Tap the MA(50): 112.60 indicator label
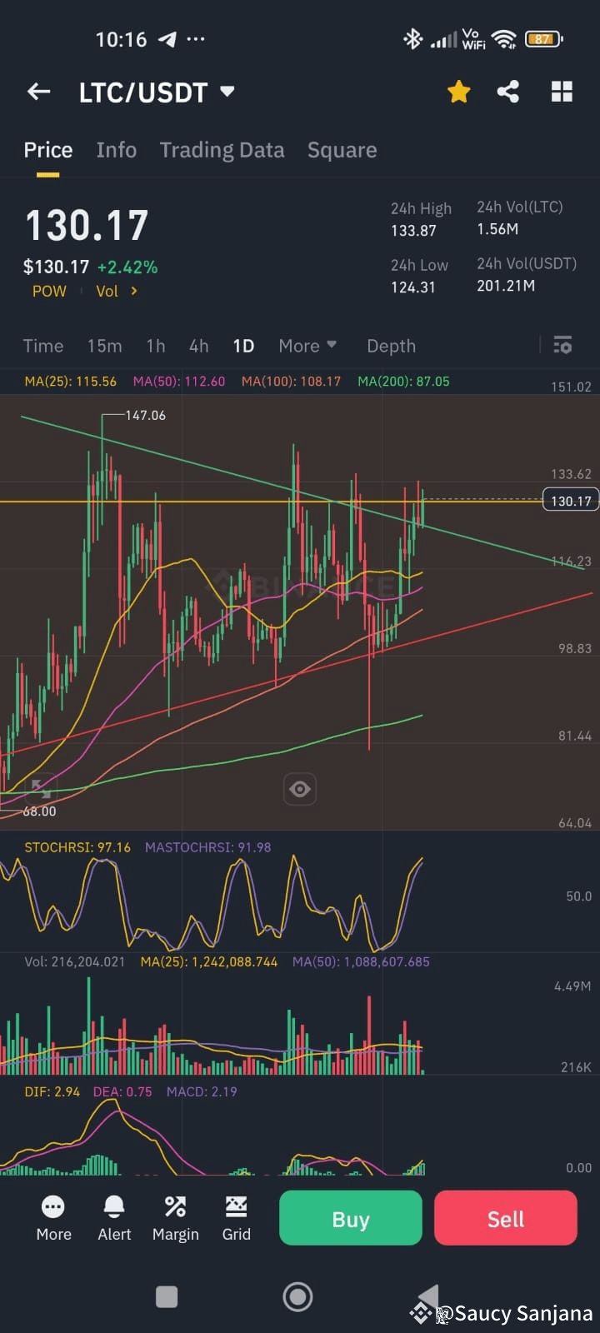This screenshot has width=600, height=1333. [179, 382]
